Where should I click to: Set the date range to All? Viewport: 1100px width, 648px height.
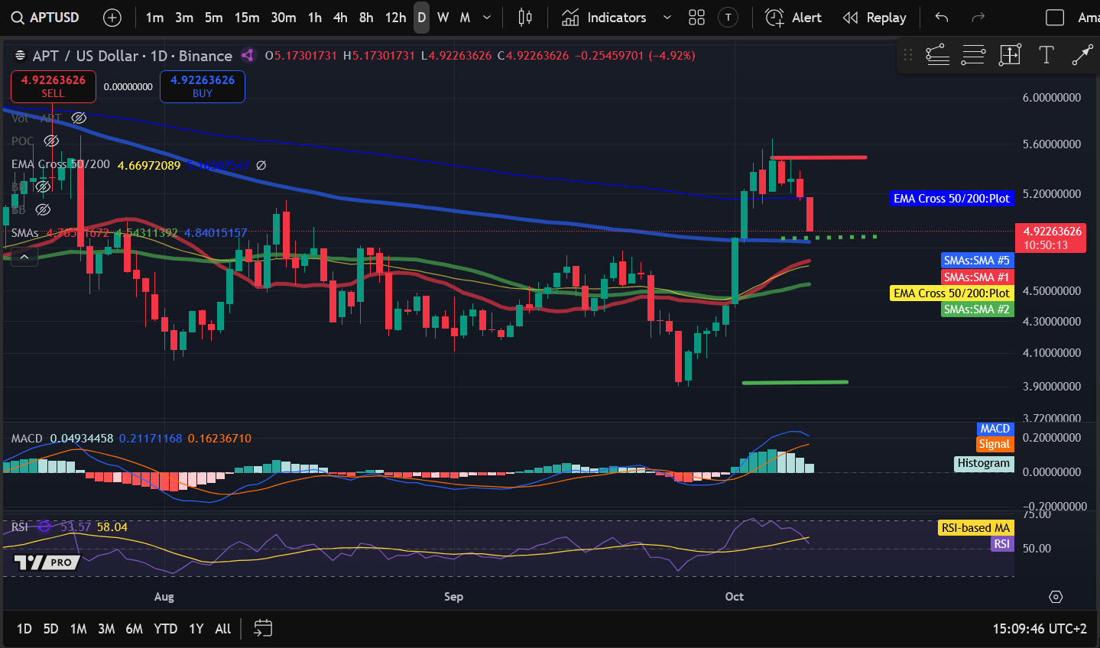223,629
